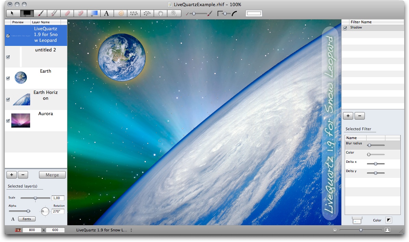
Task: Disable the Shadow filter checkbox
Action: [x=345, y=28]
